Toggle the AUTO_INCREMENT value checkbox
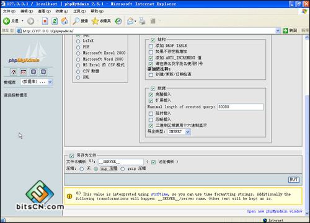The height and width of the screenshot is (223, 310). [x=151, y=58]
